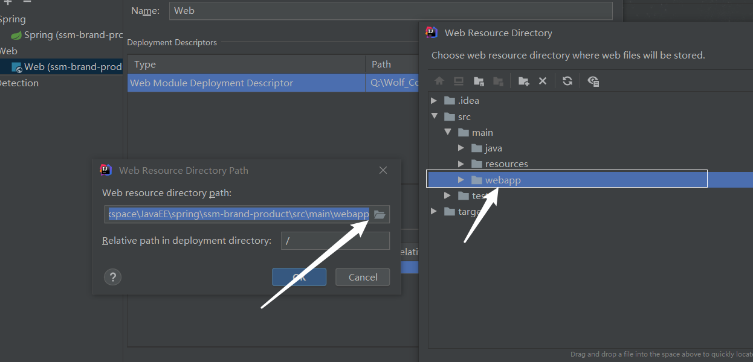The width and height of the screenshot is (753, 362).
Task: Jump to Project directory via toolbar icon
Action: 479,81
